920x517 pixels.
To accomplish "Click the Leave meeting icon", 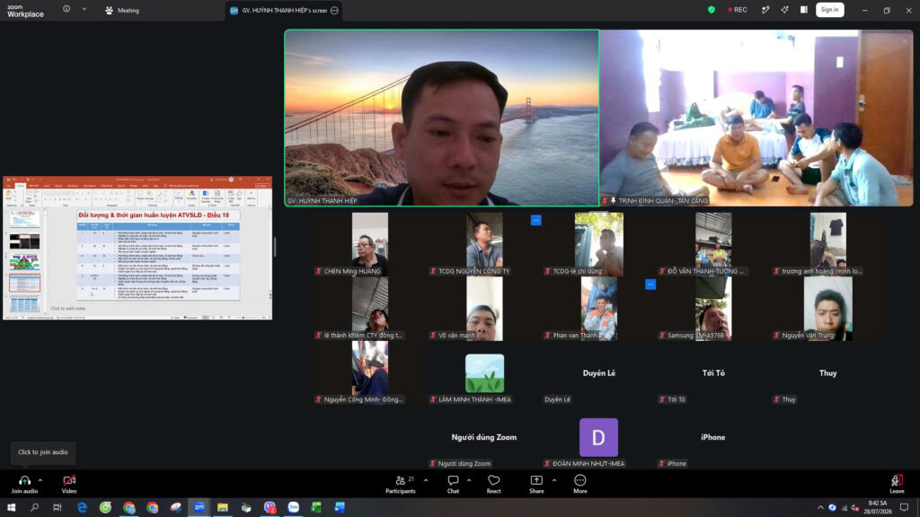I will pos(897,484).
